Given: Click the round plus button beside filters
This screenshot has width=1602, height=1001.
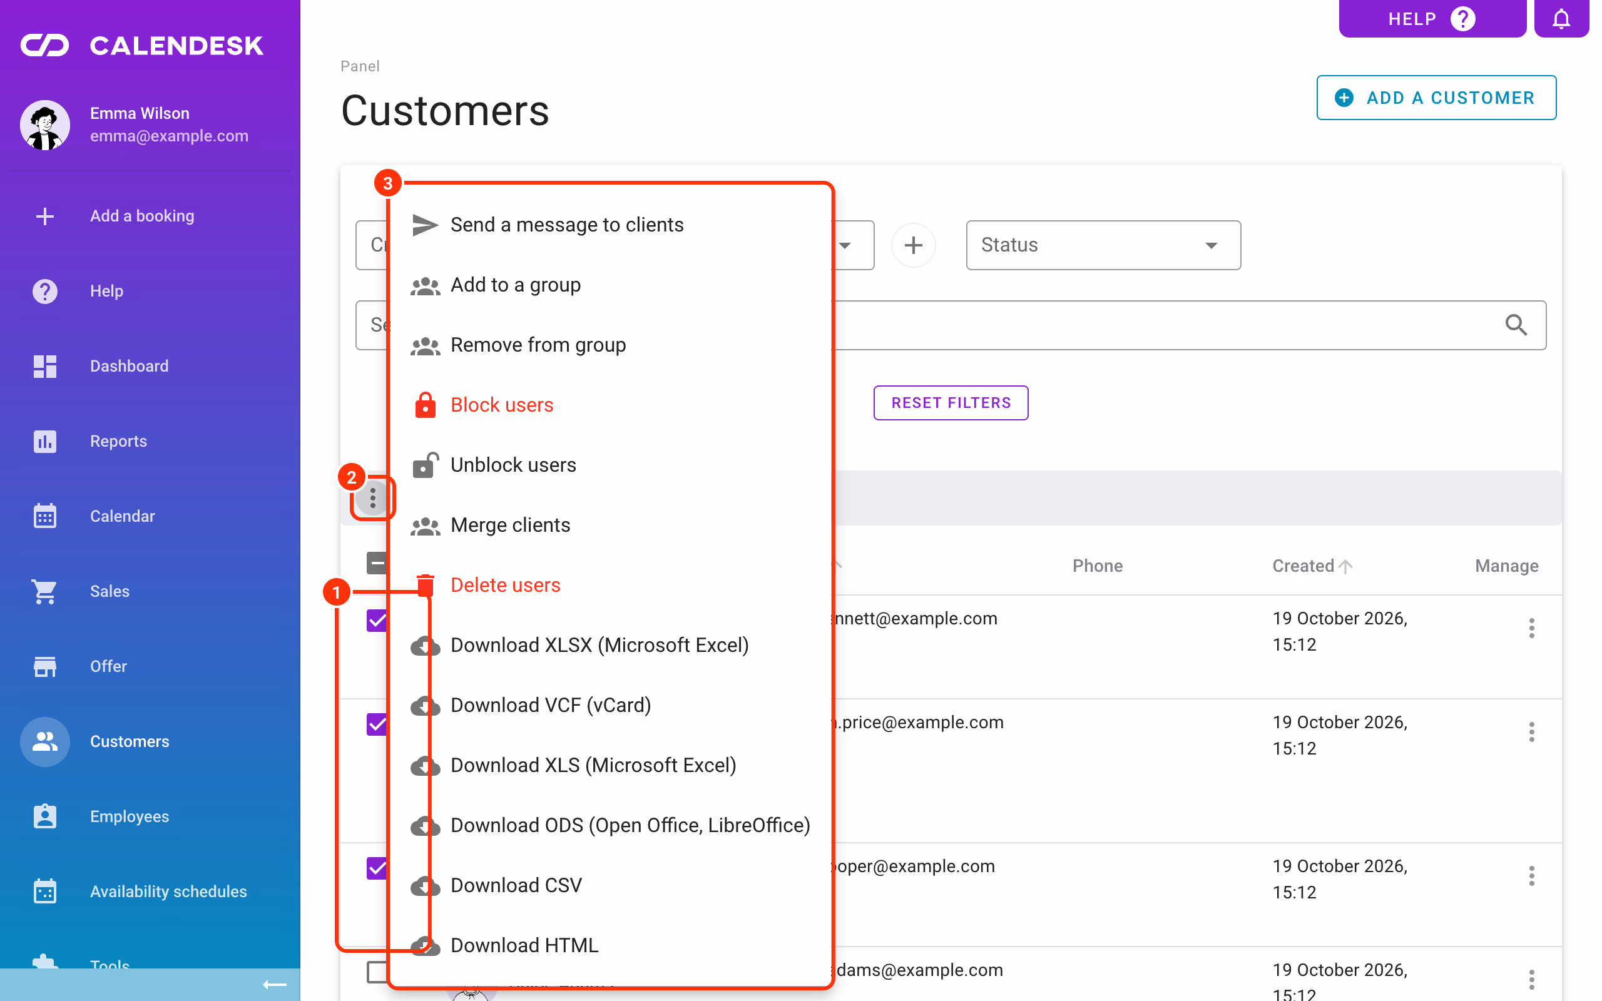Looking at the screenshot, I should click(x=913, y=246).
